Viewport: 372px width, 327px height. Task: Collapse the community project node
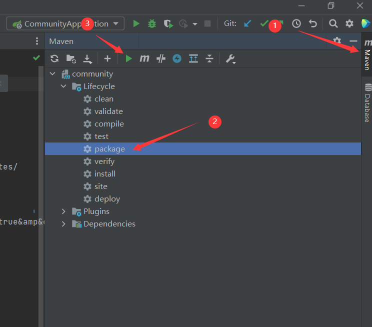point(52,74)
